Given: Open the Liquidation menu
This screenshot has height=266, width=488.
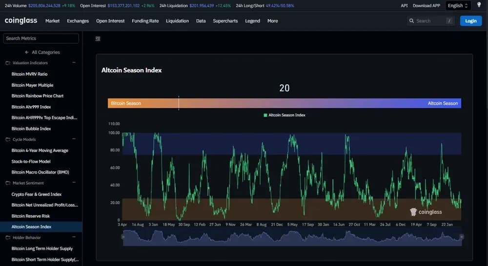Looking at the screenshot, I should coord(177,21).
